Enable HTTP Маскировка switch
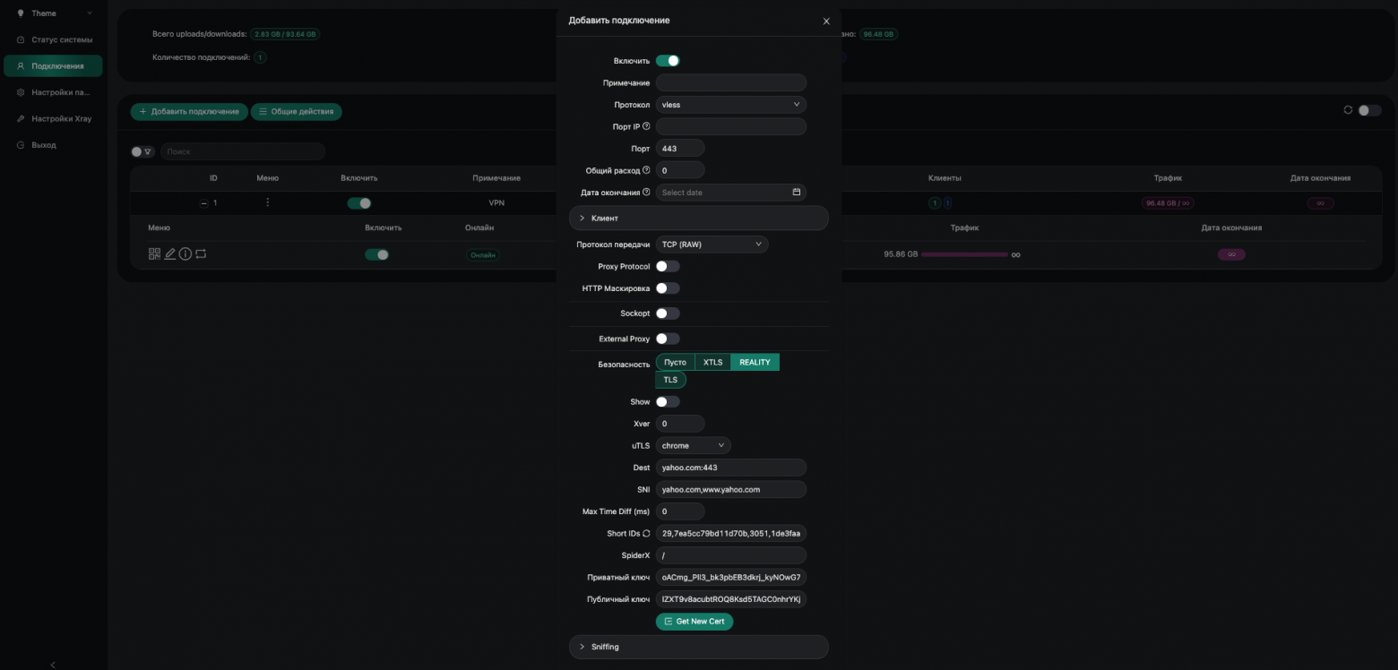The image size is (1398, 670). (x=668, y=288)
